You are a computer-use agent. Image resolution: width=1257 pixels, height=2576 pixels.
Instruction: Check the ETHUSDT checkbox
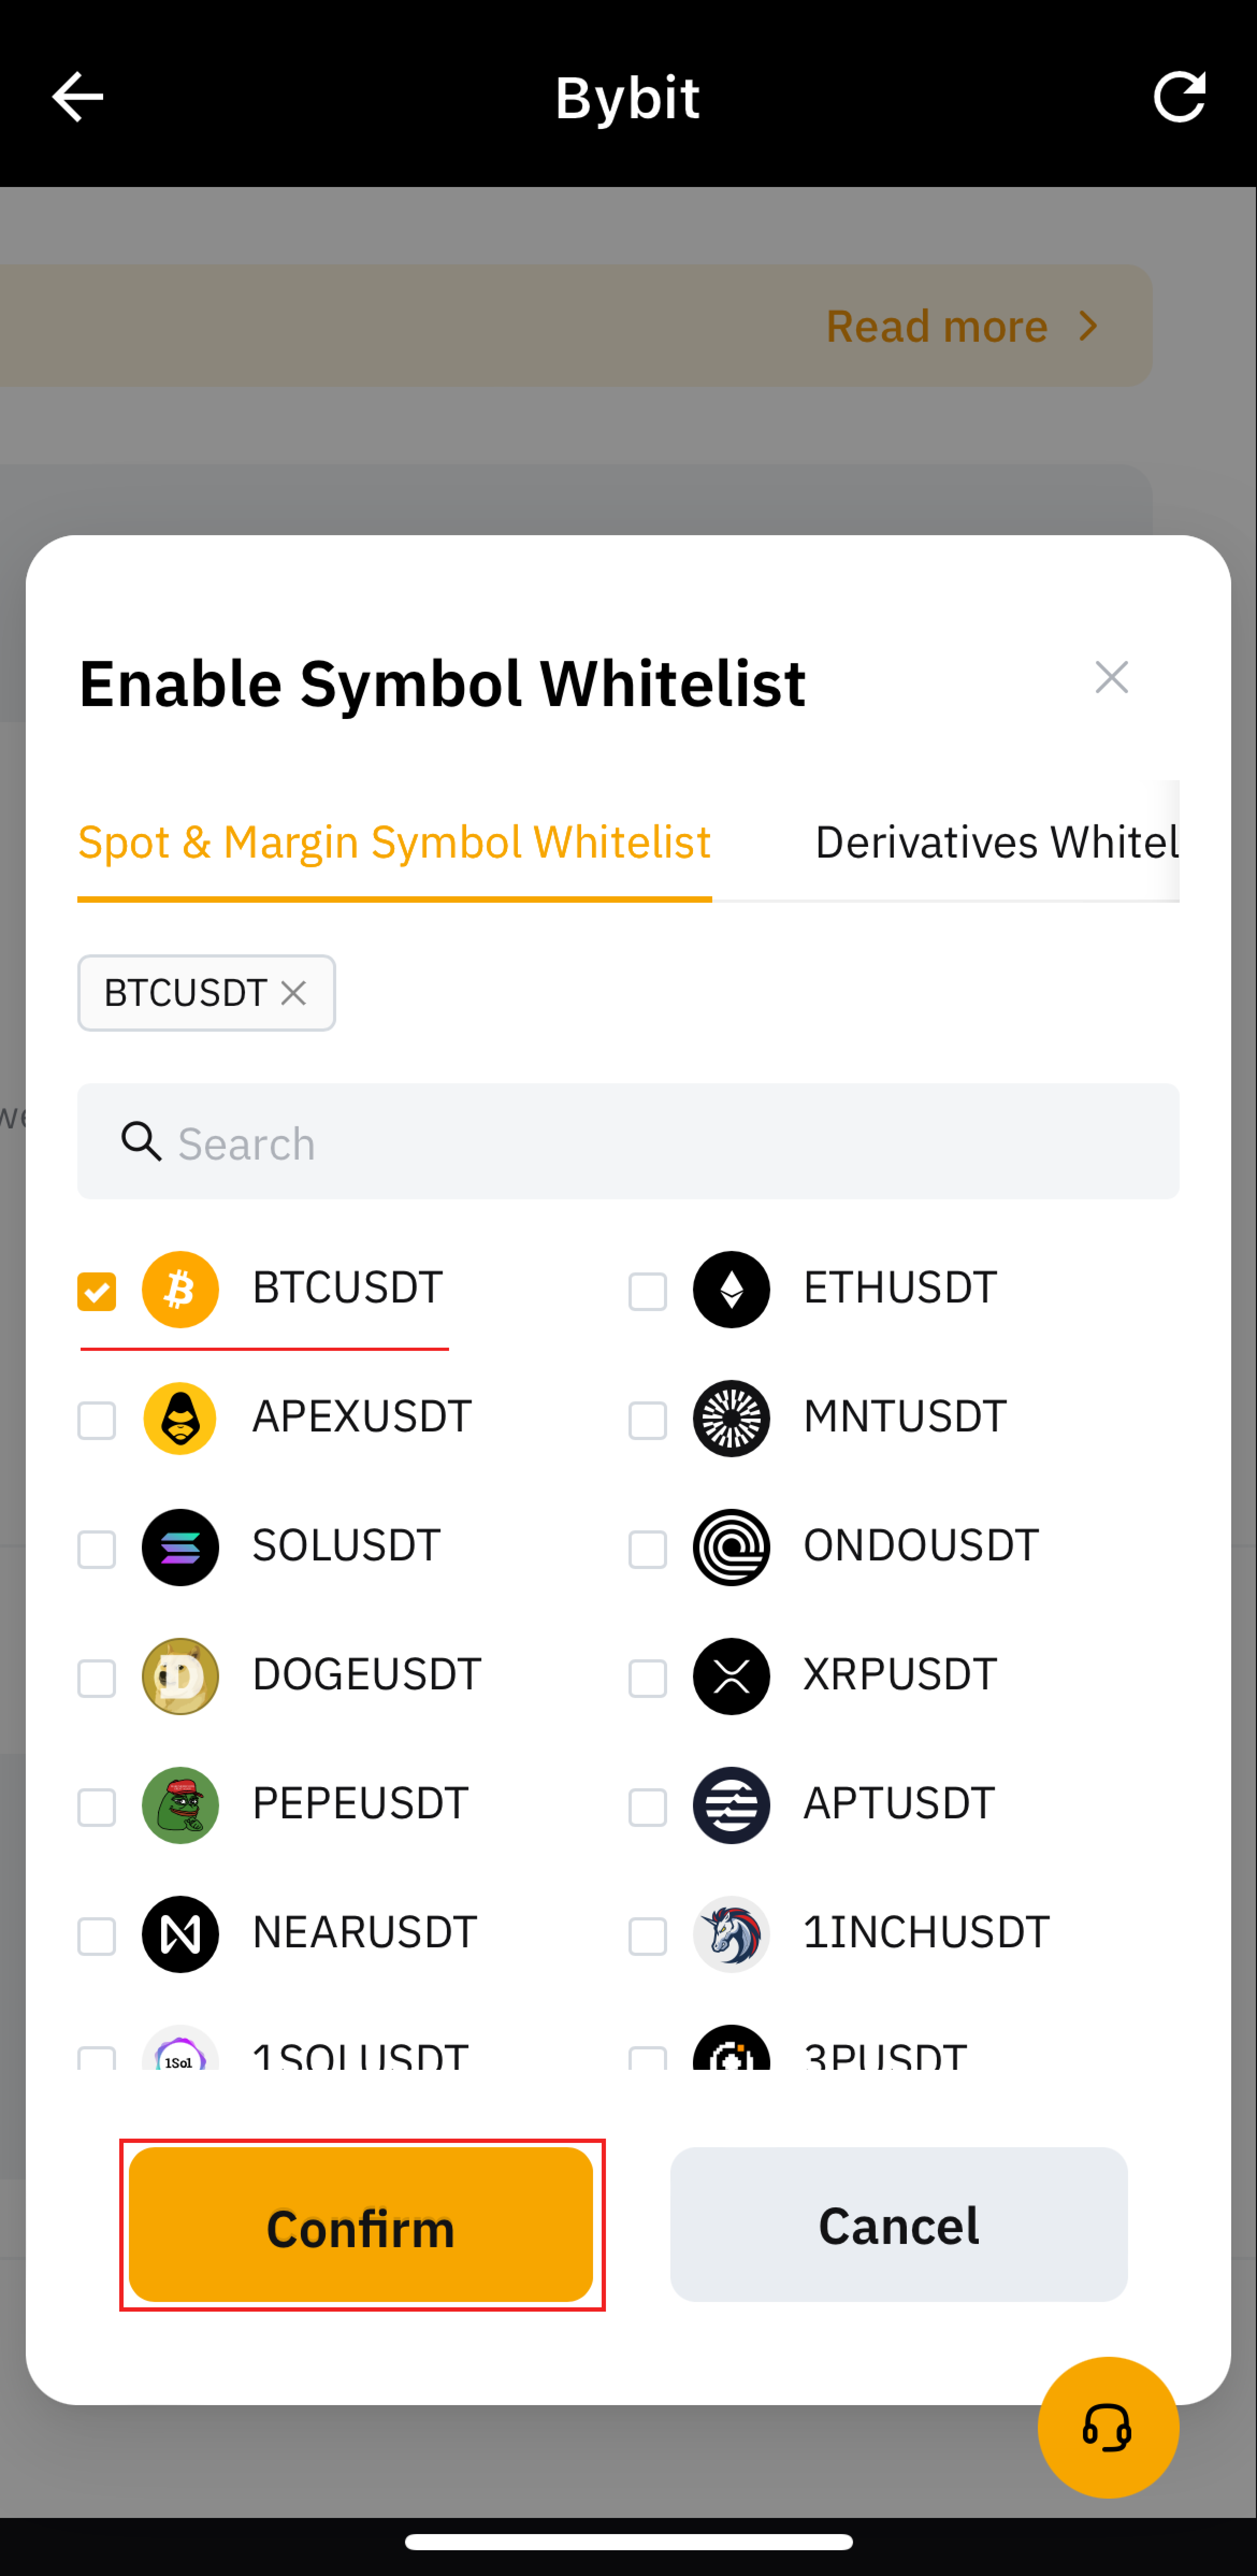(x=647, y=1291)
